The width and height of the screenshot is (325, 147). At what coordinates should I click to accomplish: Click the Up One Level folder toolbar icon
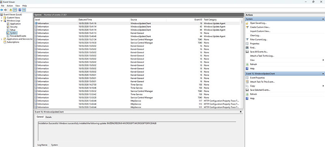11,10
